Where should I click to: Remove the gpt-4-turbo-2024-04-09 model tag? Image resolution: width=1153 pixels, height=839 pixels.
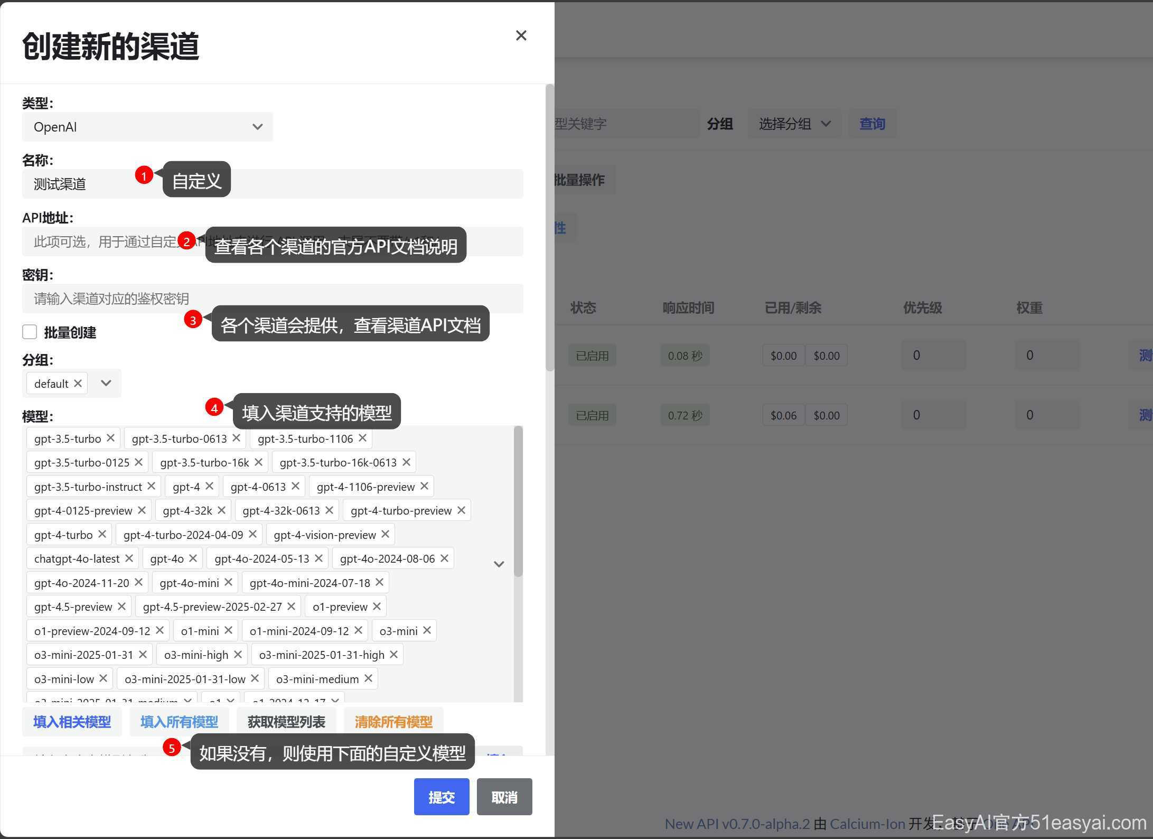tap(252, 534)
